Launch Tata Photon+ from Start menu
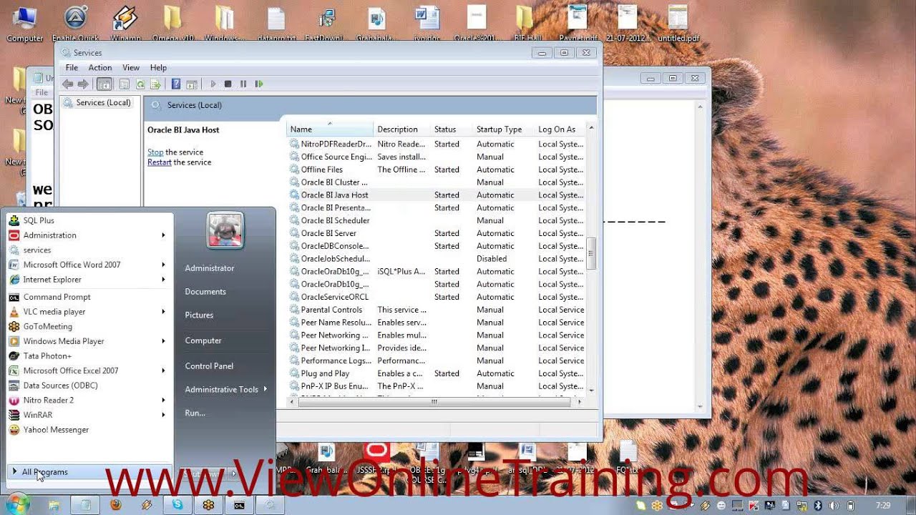 pyautogui.click(x=89, y=356)
